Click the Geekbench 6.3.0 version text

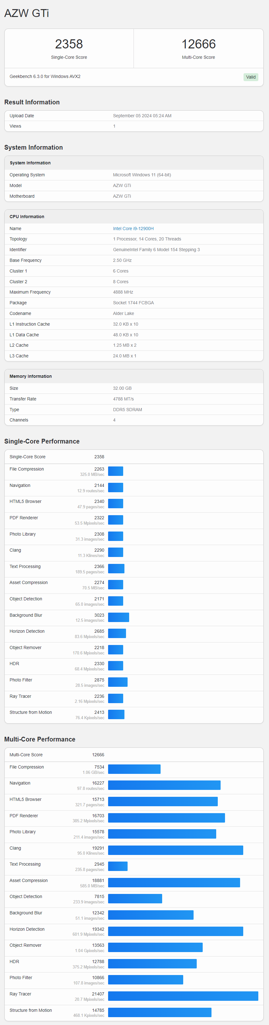tap(45, 76)
